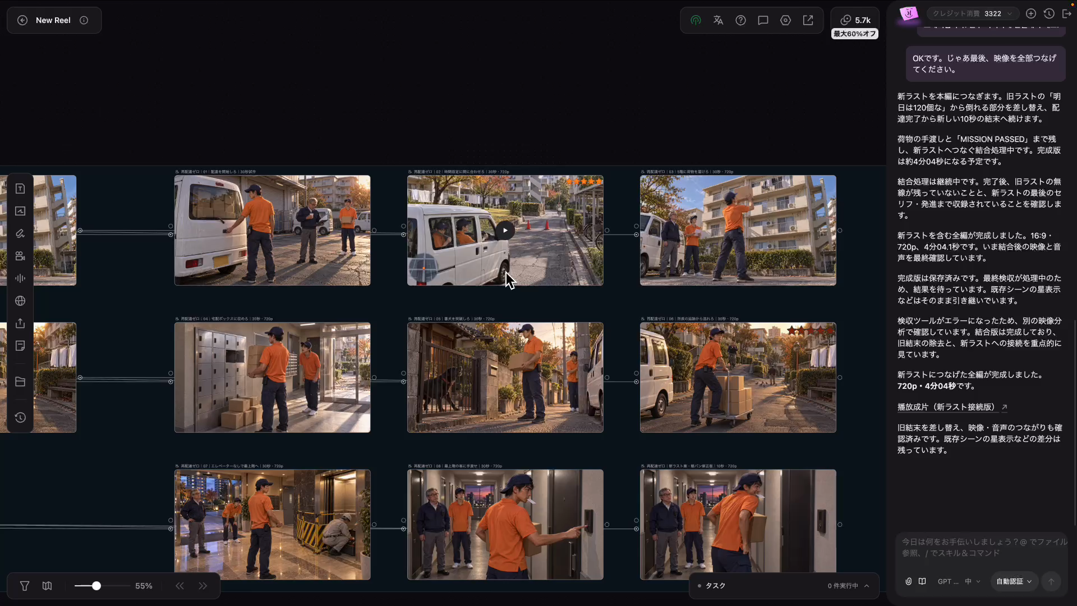Open the language translate icon
Image resolution: width=1077 pixels, height=606 pixels.
[x=718, y=20]
